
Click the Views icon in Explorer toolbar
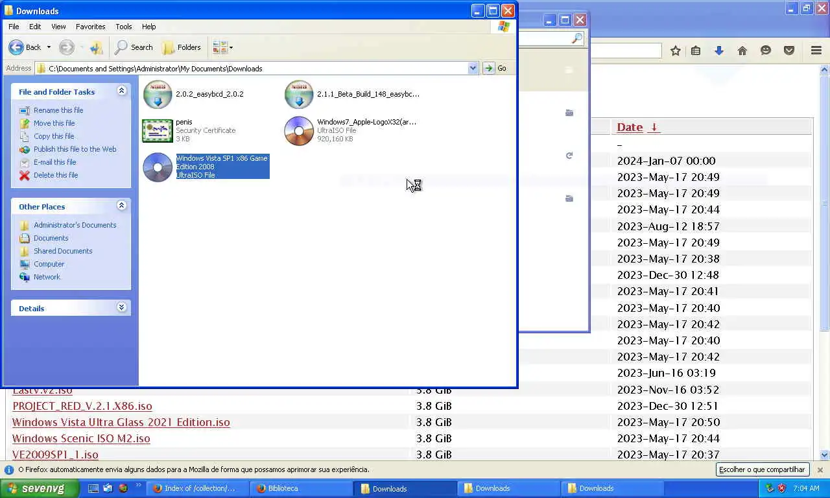220,47
